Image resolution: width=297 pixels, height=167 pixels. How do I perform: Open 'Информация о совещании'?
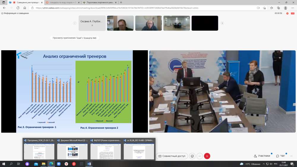(15, 13)
